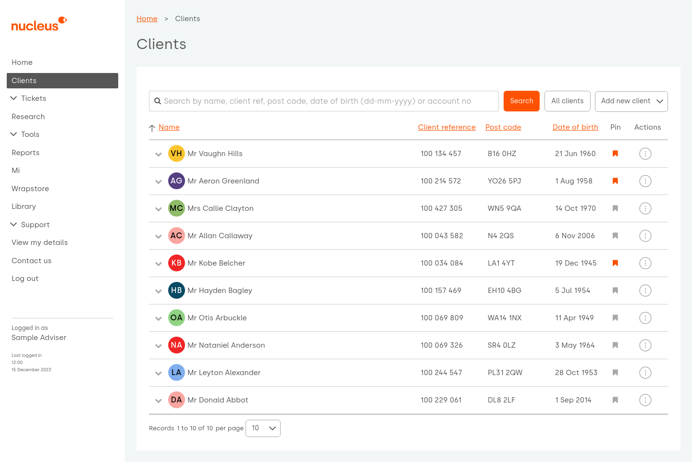This screenshot has height=462, width=692.
Task: Click the NA avatar of Nataniel Anderson
Action: [176, 345]
